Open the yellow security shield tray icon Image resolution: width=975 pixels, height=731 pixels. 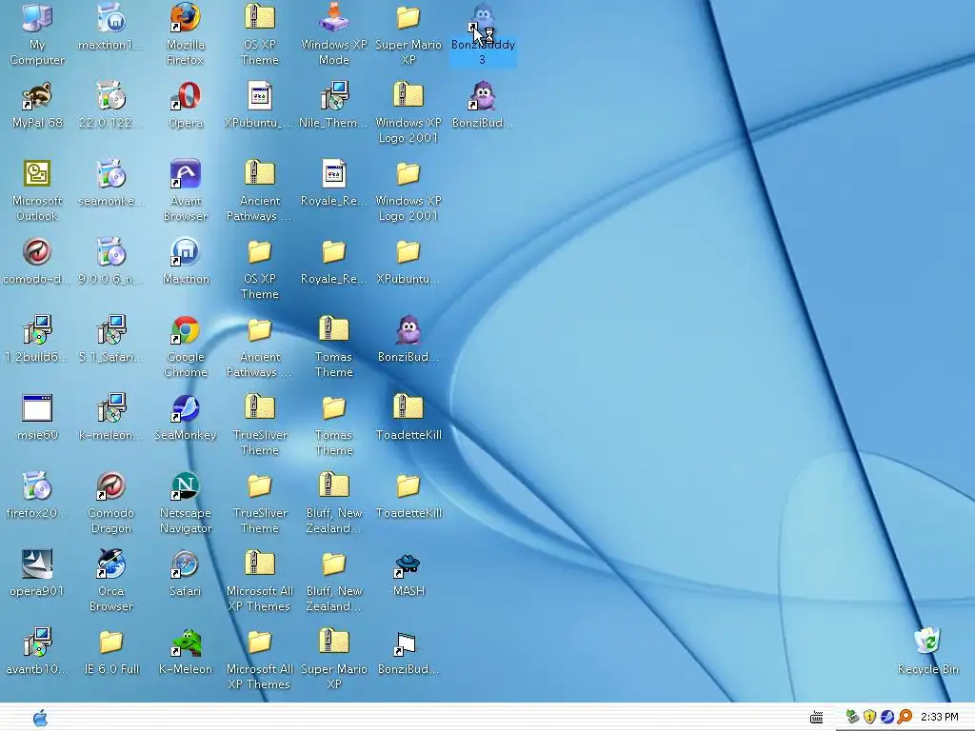(x=869, y=717)
